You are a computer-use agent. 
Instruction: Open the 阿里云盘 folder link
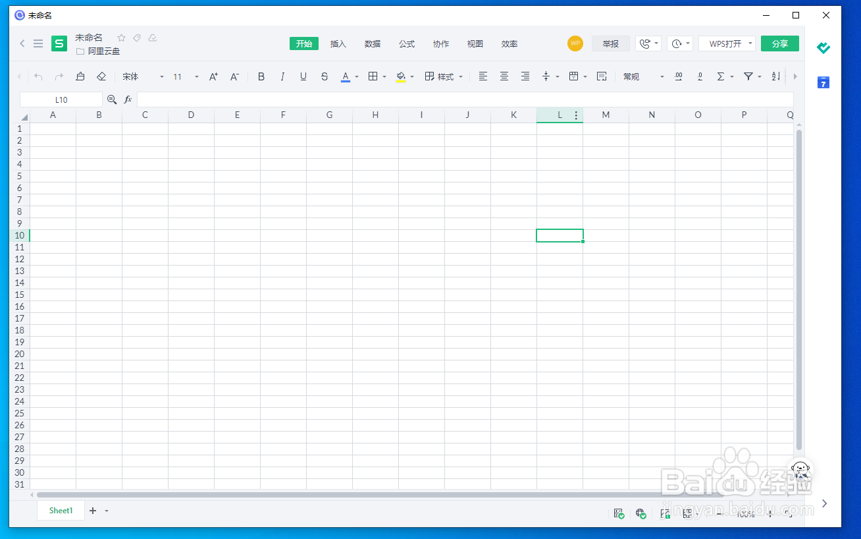pos(98,51)
